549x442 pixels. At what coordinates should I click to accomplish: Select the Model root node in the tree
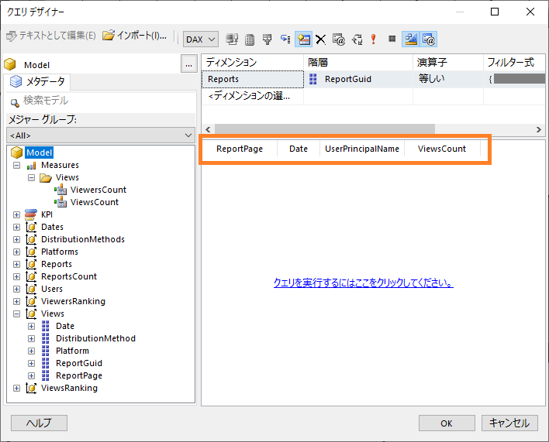coord(40,152)
